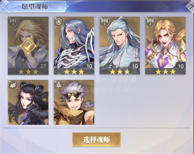The image size is (194, 154).
Task: Select the black-haired woman card
Action: pos(28,102)
